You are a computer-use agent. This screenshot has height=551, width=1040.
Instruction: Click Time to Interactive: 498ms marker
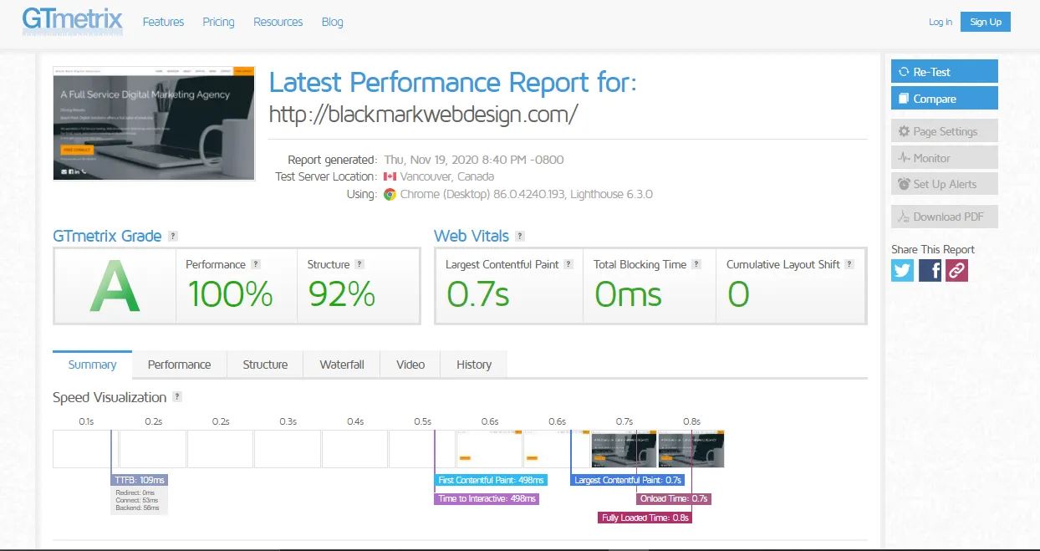[x=487, y=498]
